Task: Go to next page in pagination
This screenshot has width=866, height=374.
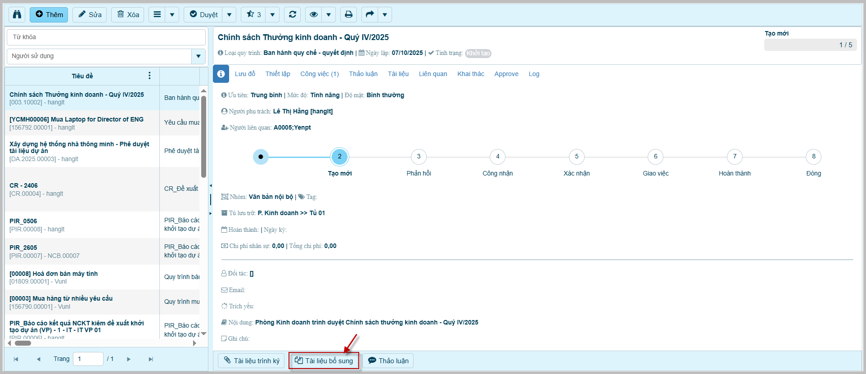Action: click(129, 359)
